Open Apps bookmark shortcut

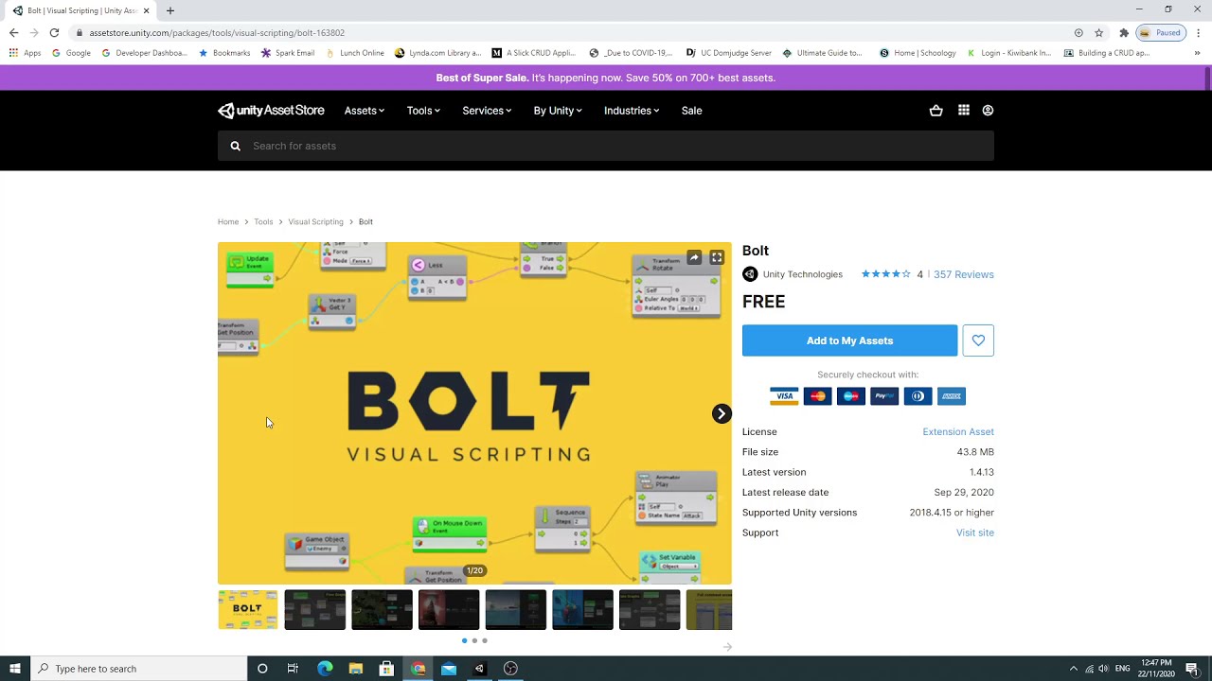point(26,53)
